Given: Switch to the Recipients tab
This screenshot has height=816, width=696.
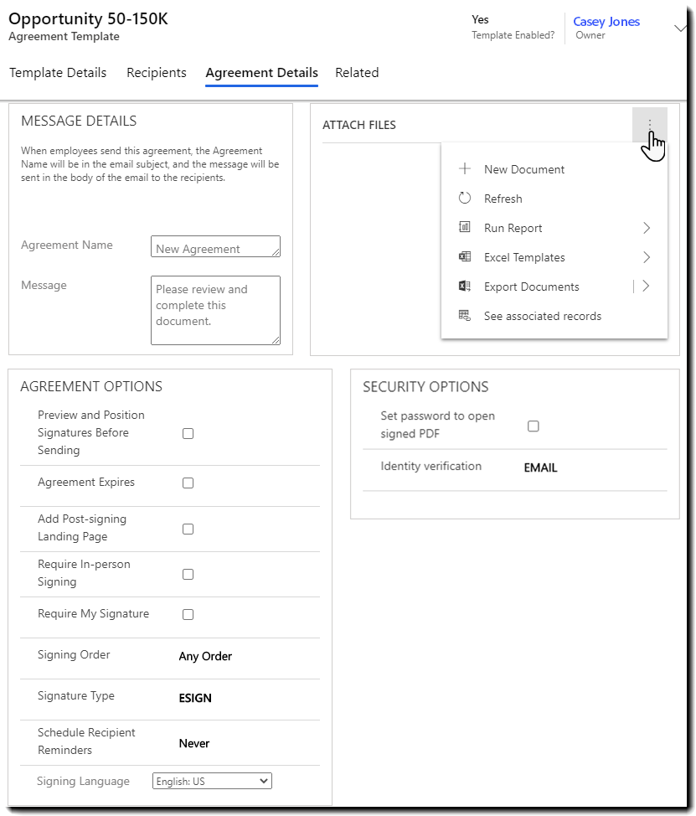Looking at the screenshot, I should click(x=157, y=72).
